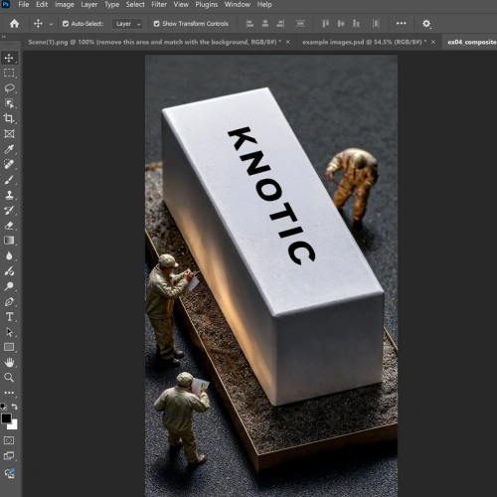Choose the Eraser tool

9,226
